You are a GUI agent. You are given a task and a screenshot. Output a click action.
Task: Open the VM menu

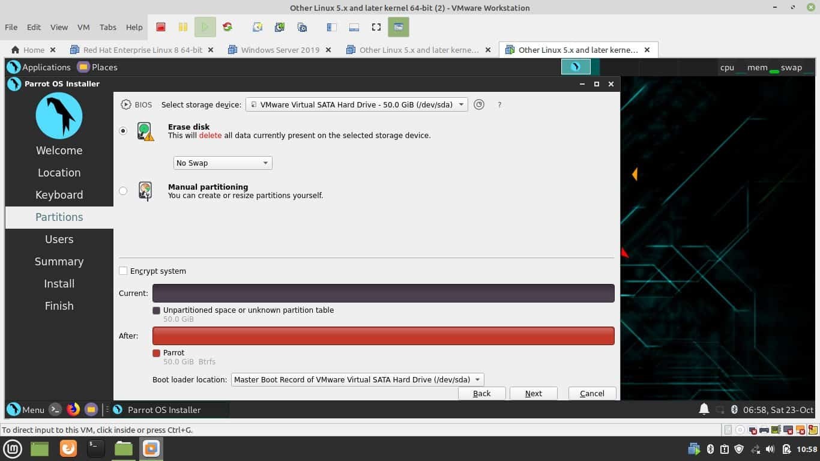[83, 27]
